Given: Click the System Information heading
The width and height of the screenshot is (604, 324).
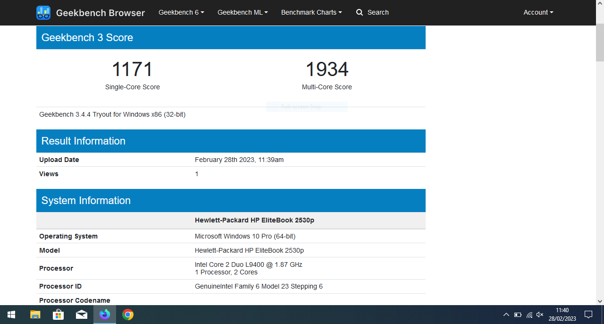Looking at the screenshot, I should pos(86,200).
